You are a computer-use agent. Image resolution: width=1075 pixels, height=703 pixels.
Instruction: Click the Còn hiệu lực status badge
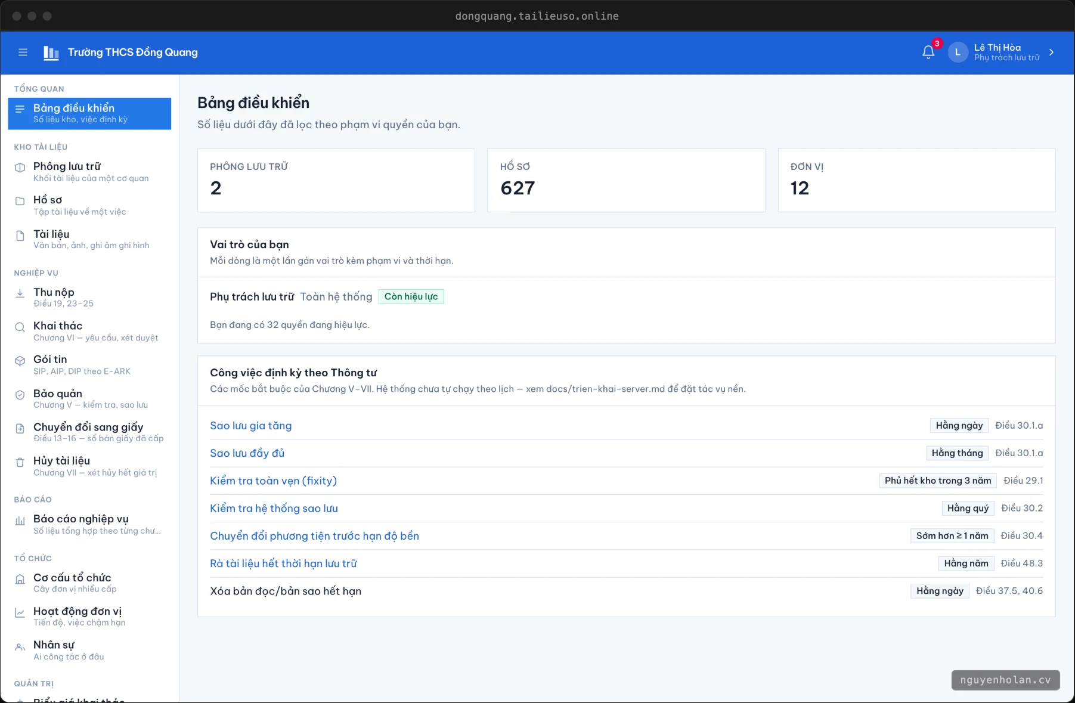411,296
